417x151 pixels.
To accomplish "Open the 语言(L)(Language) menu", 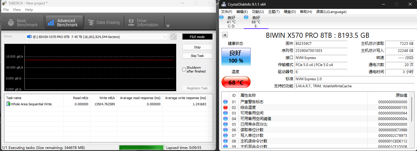I will click(331, 12).
